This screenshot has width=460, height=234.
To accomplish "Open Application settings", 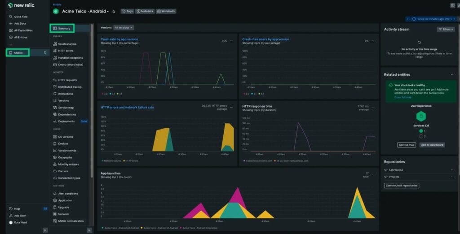I will coord(62,201).
